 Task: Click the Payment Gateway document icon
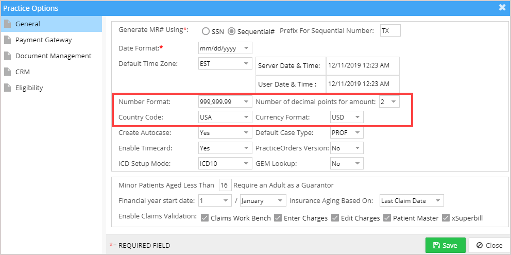tap(8, 40)
